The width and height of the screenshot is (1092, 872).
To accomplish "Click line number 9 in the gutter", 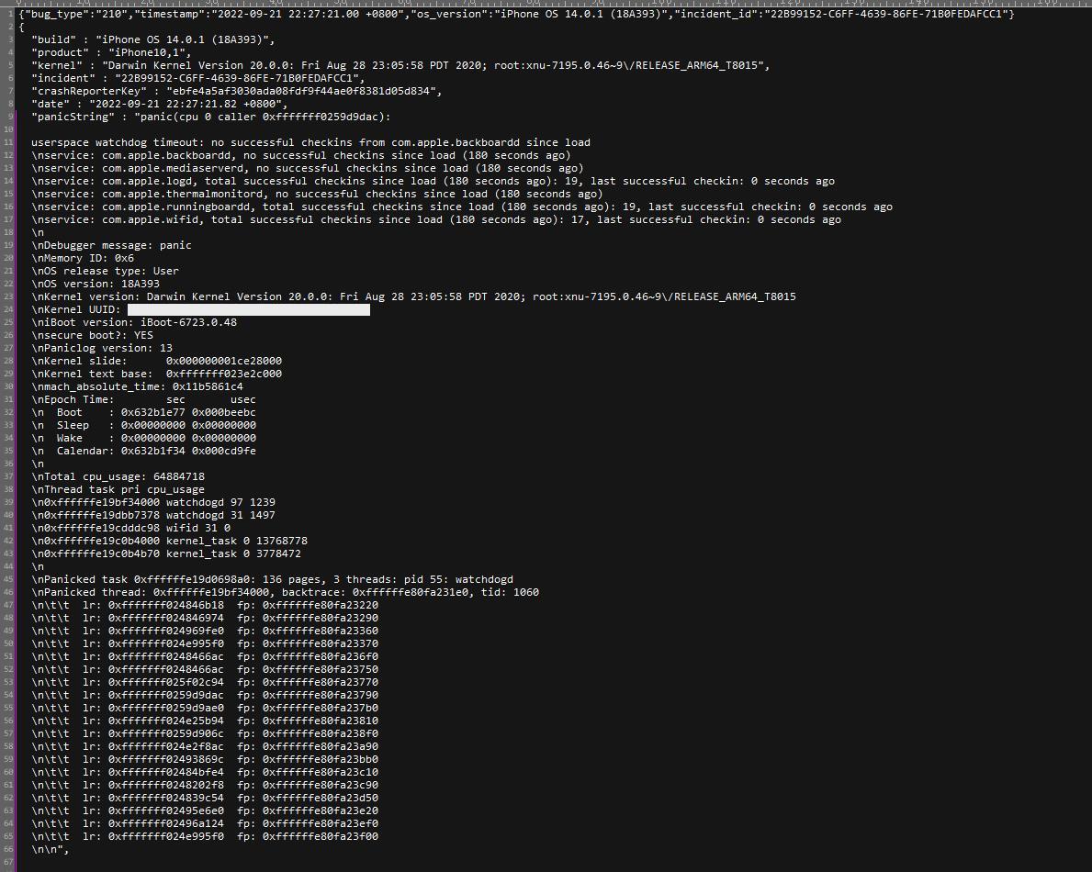I will pos(8,117).
